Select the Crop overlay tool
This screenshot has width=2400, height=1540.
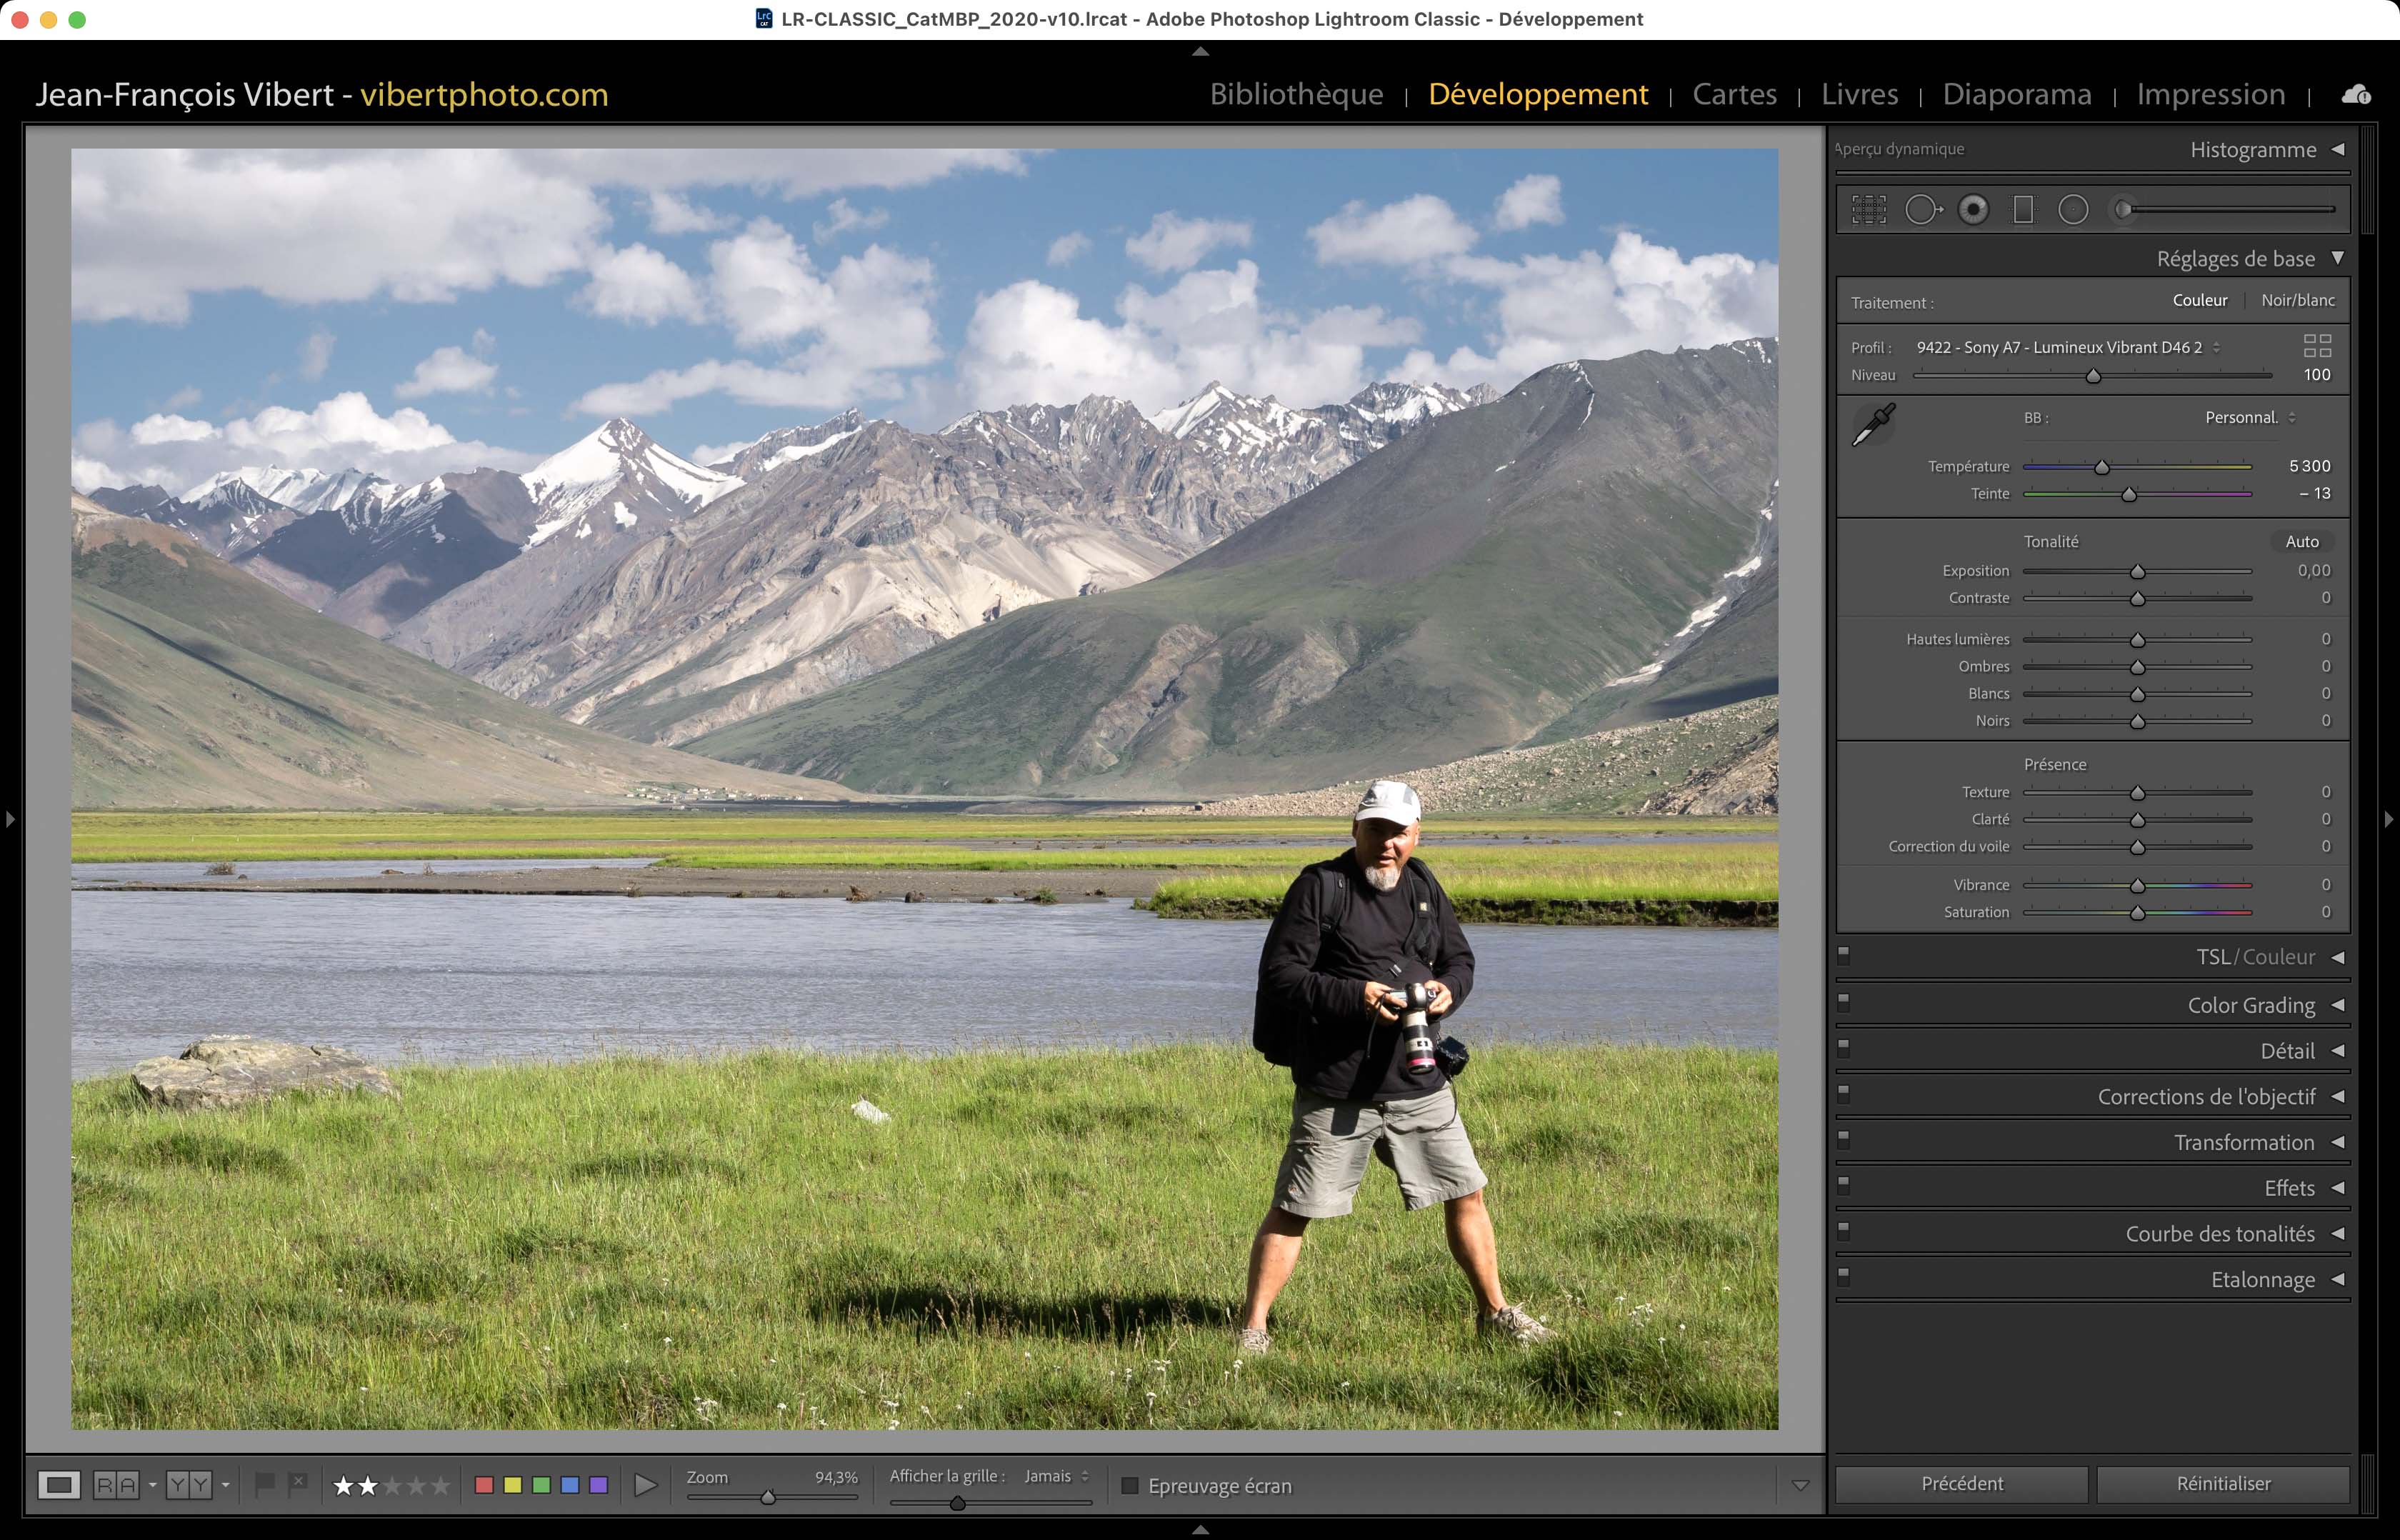point(1868,210)
